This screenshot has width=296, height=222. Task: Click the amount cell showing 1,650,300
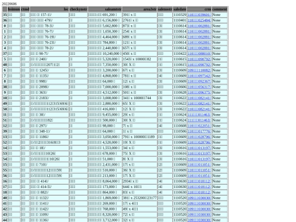tap(105, 31)
